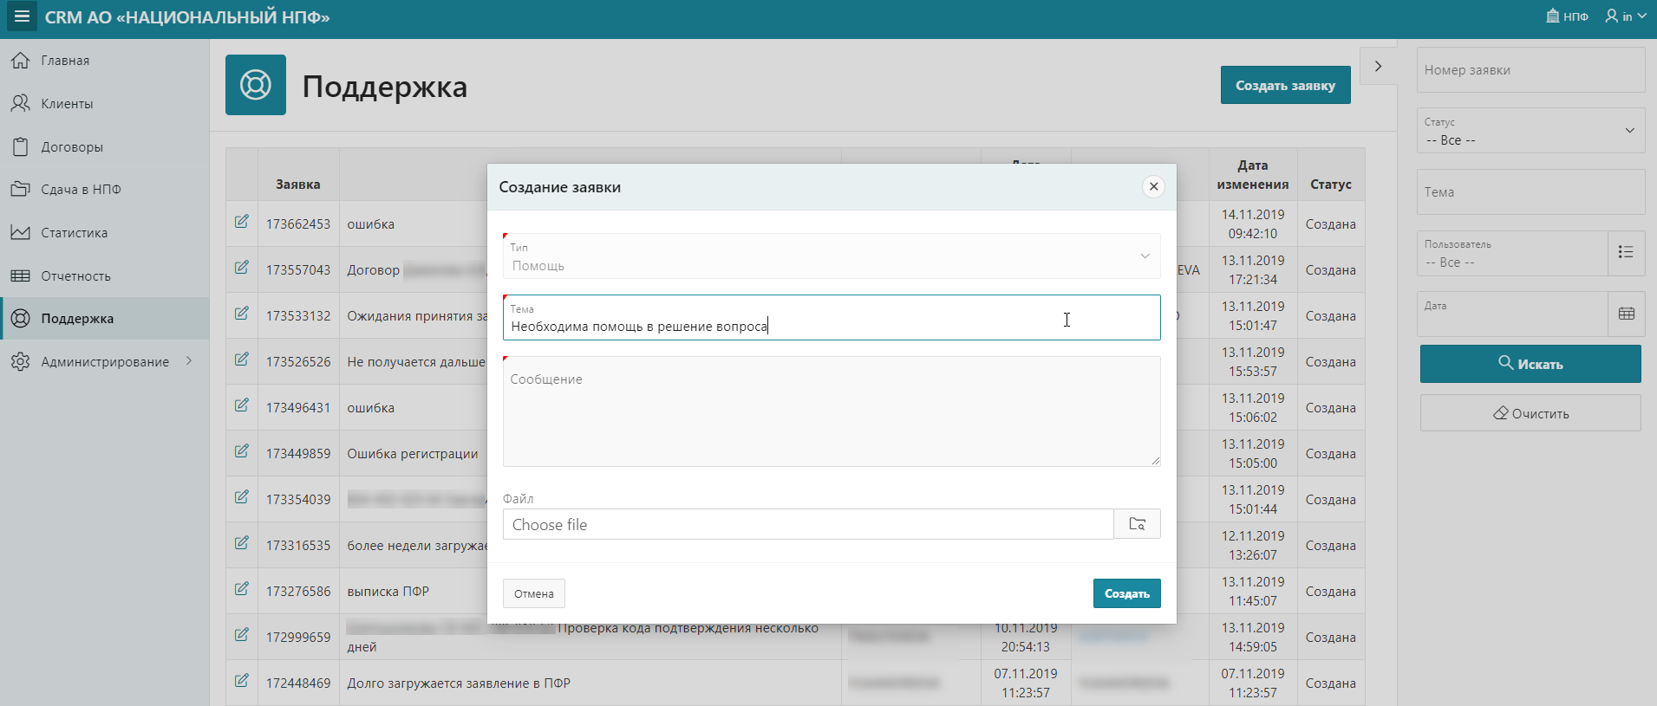Image resolution: width=1657 pixels, height=706 pixels.
Task: Expand the Тип dropdown showing Помощь
Action: click(832, 256)
